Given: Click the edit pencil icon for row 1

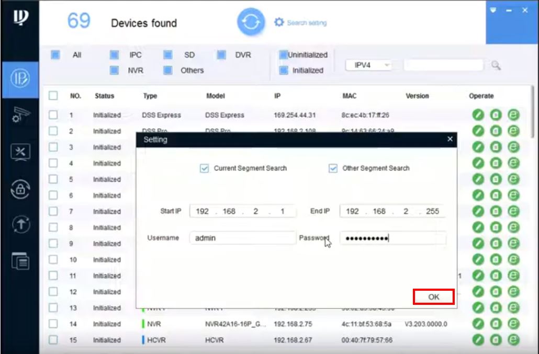Looking at the screenshot, I should (477, 115).
